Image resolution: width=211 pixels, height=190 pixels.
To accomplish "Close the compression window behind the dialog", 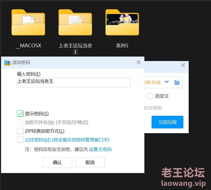I will click(x=183, y=65).
